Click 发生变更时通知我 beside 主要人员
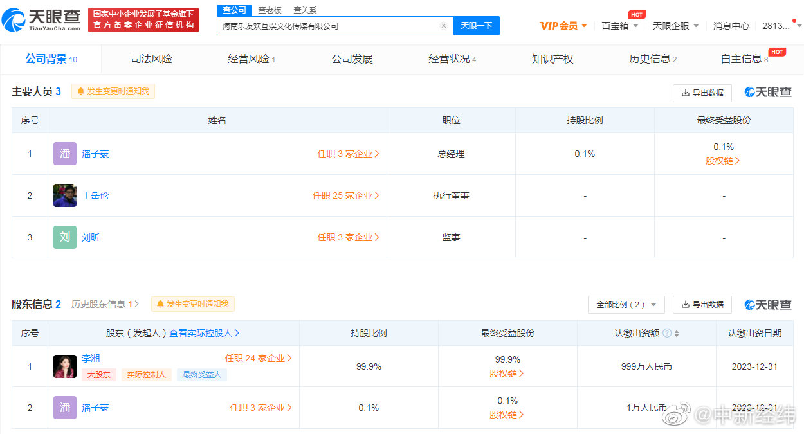The width and height of the screenshot is (804, 434). click(113, 91)
